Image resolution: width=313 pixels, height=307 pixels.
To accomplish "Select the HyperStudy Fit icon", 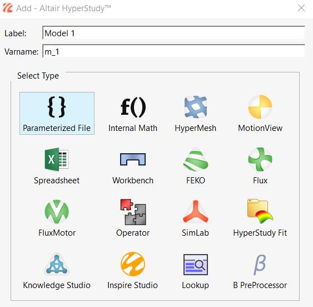I will 260,211.
